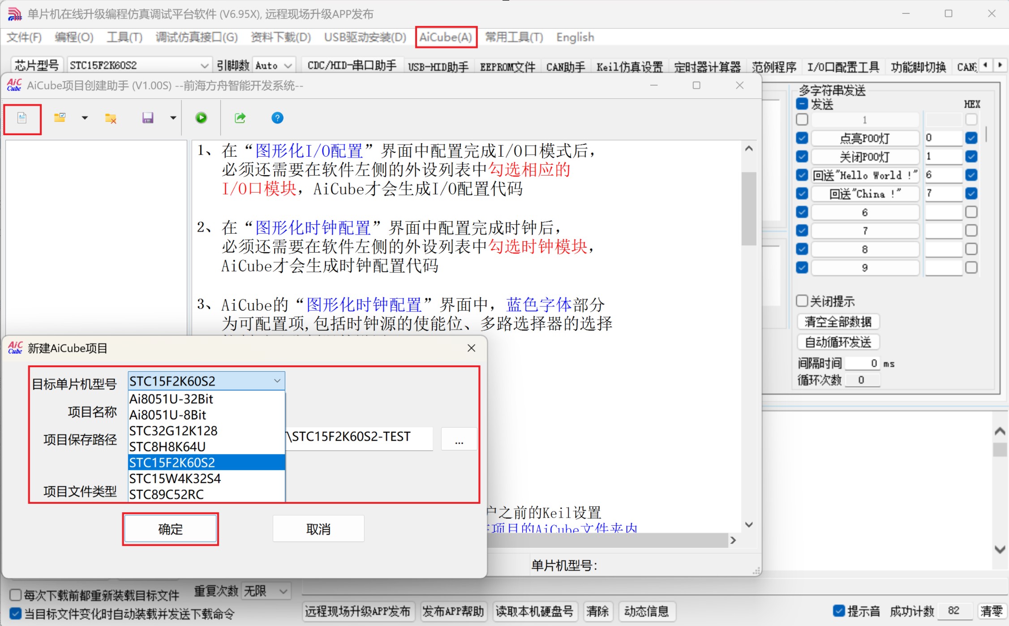The width and height of the screenshot is (1009, 626).
Task: Click the new project icon in AiCube toolbar
Action: (x=22, y=118)
